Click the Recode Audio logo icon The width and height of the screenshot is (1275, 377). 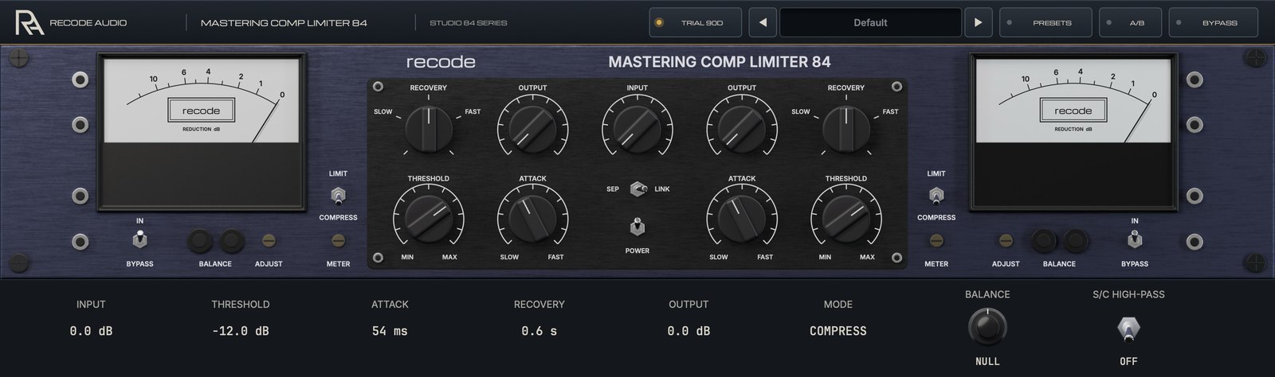pos(29,22)
